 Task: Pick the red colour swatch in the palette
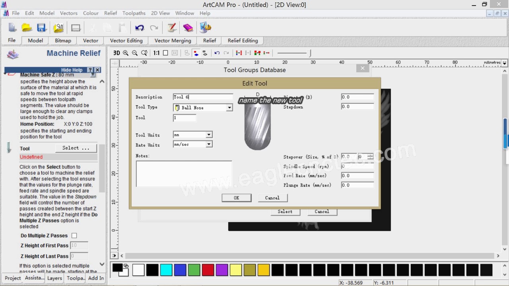208,270
